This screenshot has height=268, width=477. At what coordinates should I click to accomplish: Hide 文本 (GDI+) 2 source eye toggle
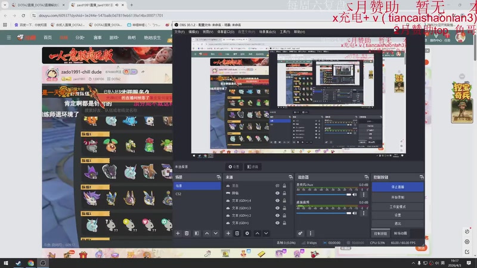(x=277, y=216)
